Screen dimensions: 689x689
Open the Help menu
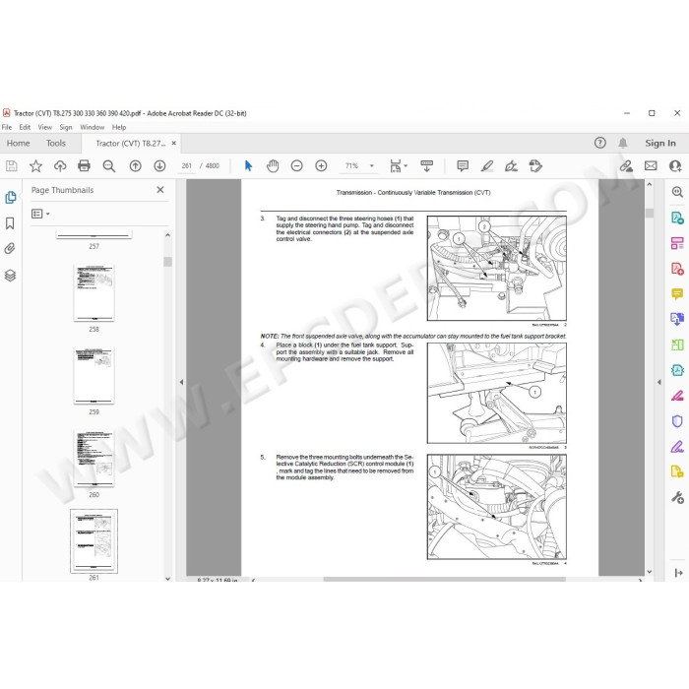click(x=119, y=127)
